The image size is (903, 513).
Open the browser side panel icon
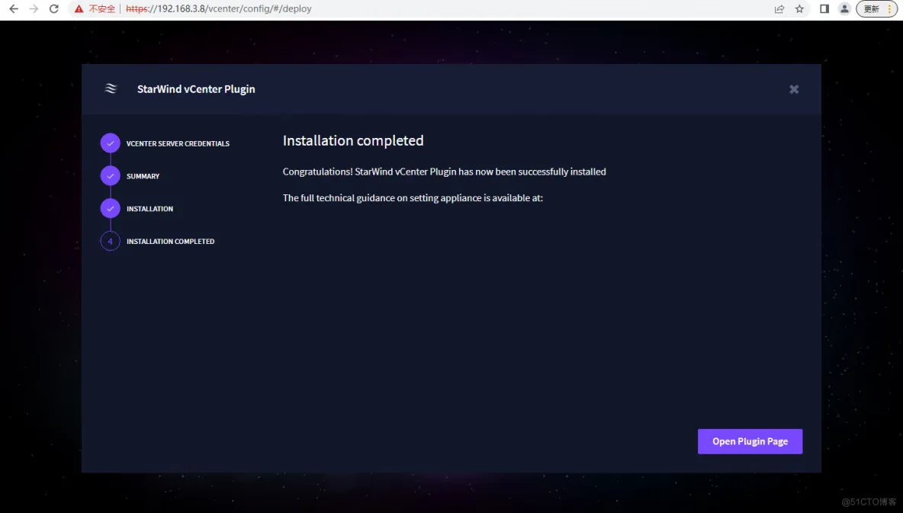click(824, 8)
